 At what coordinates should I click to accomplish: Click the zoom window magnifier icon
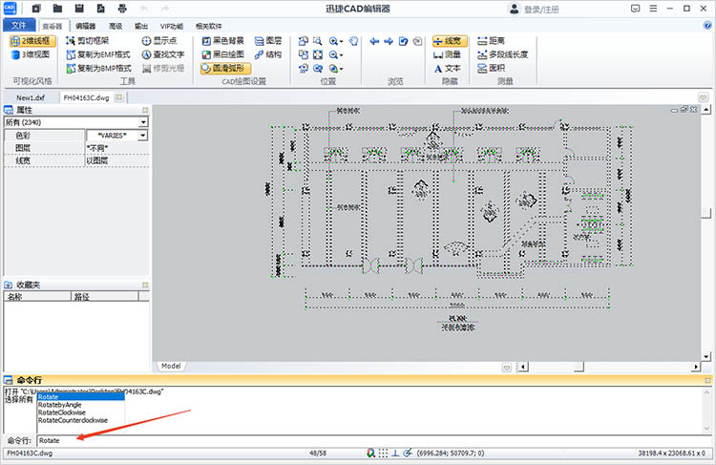point(317,41)
